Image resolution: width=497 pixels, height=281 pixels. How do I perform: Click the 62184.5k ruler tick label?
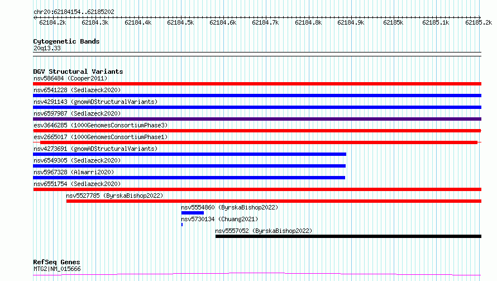[180, 22]
